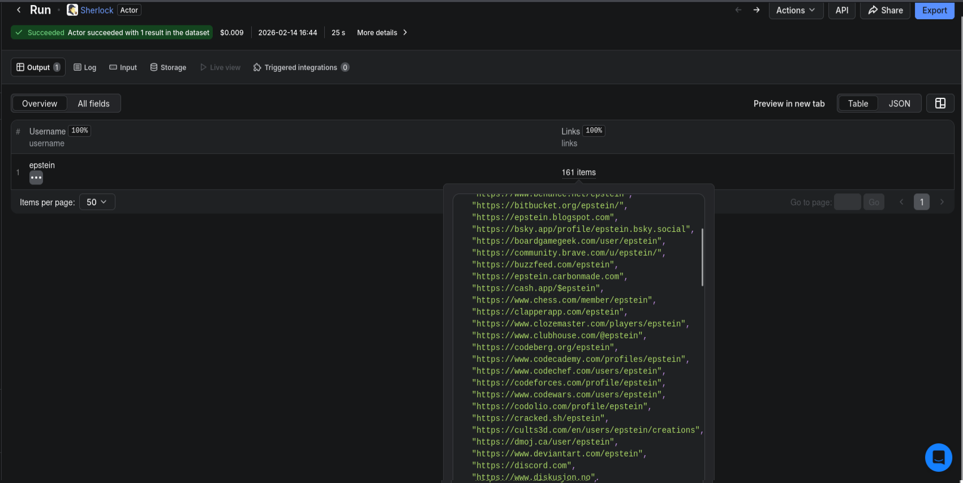This screenshot has height=483, width=963.
Task: Click the boardgamegeek.com user link text
Action: tap(567, 241)
